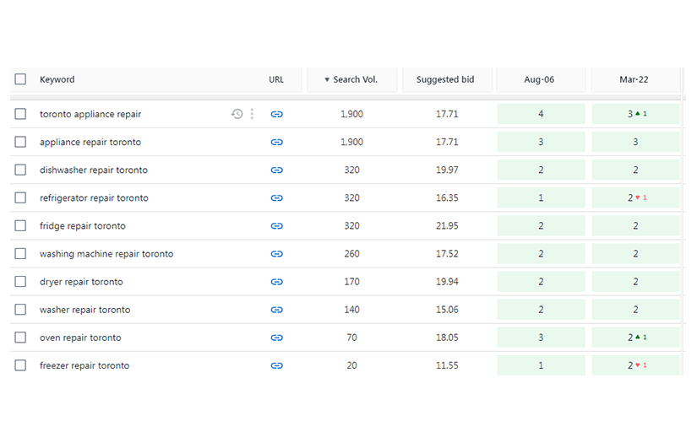Click Mar-22 rank cell for toronto appliance repair
Viewport: 697px width, 443px height.
pos(635,114)
